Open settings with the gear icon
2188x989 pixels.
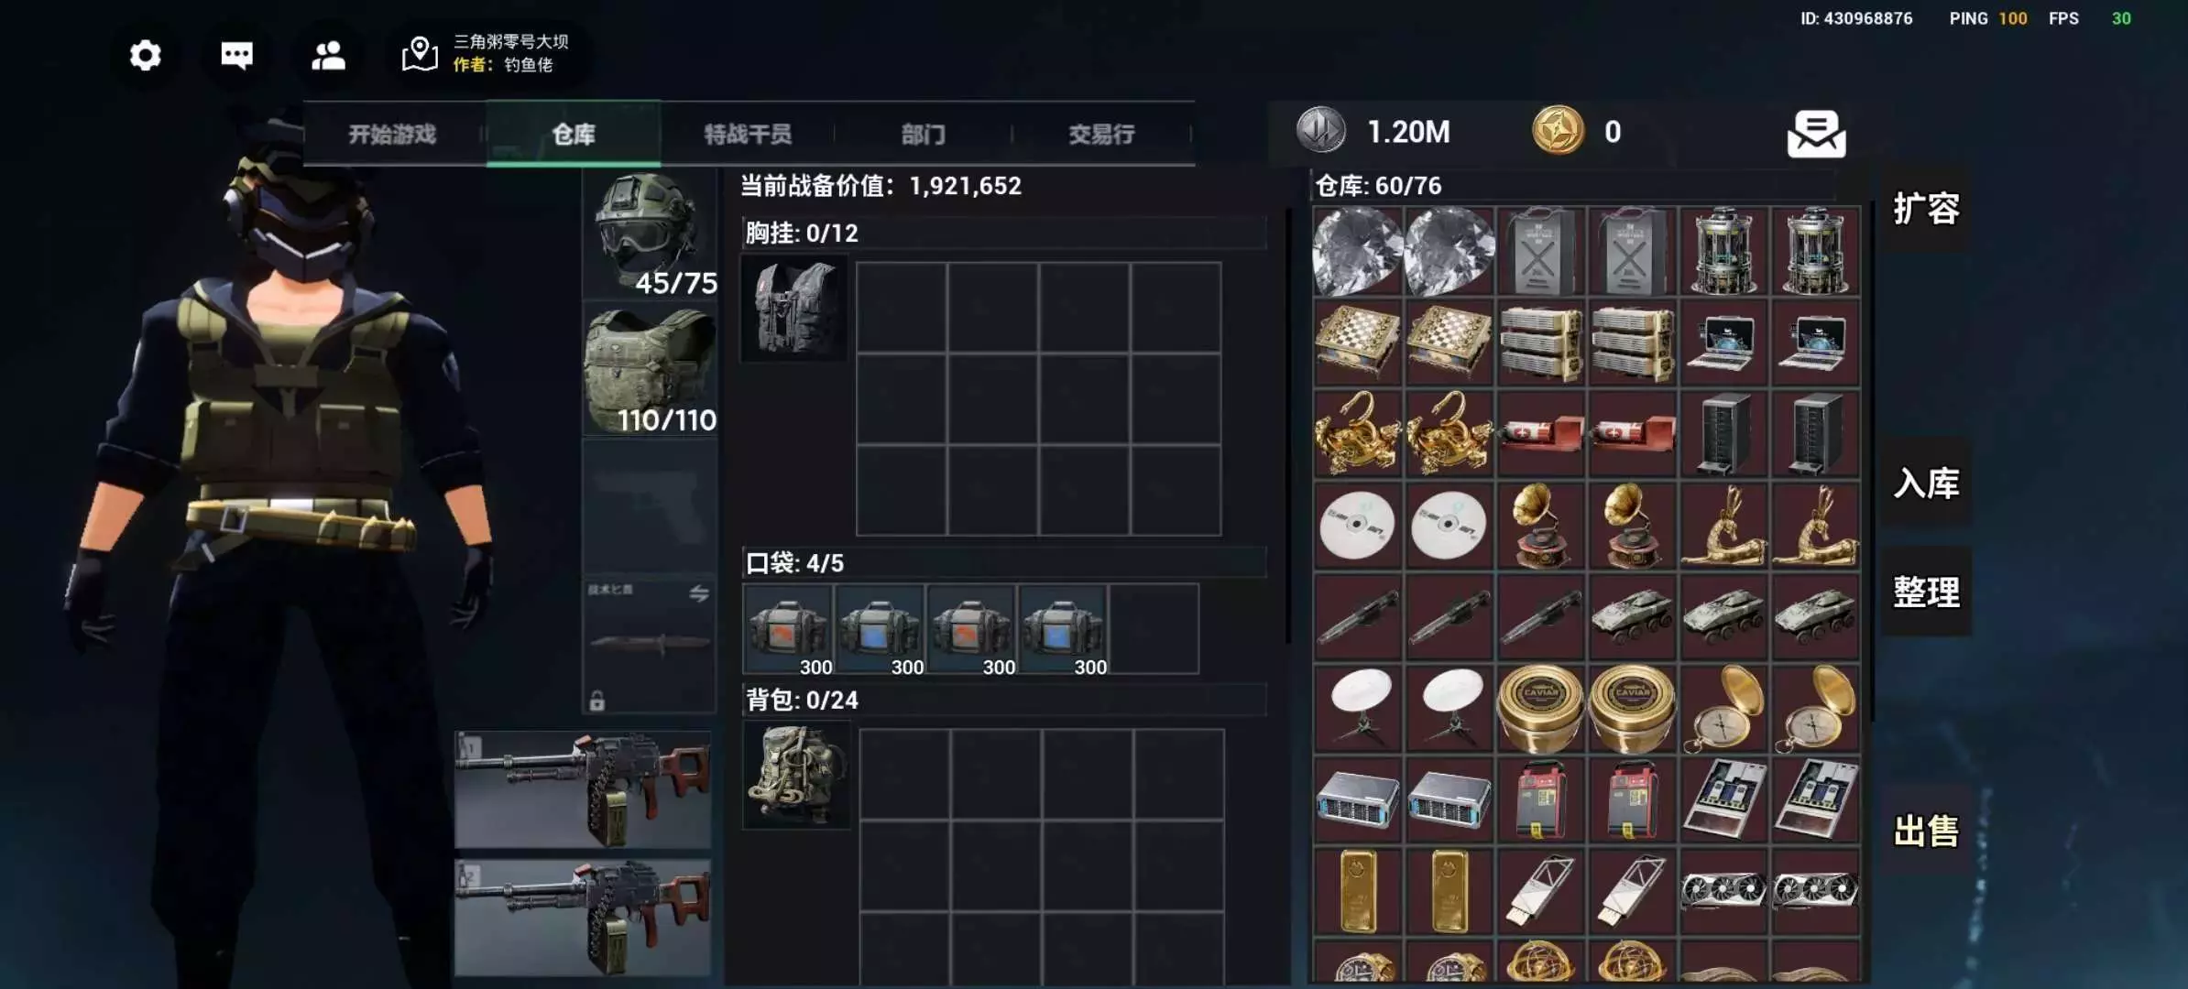pyautogui.click(x=145, y=56)
